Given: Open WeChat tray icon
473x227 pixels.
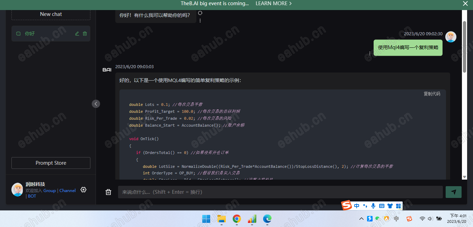Looking at the screenshot, I should [378, 219].
